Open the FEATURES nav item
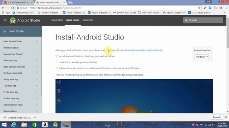 57,21
